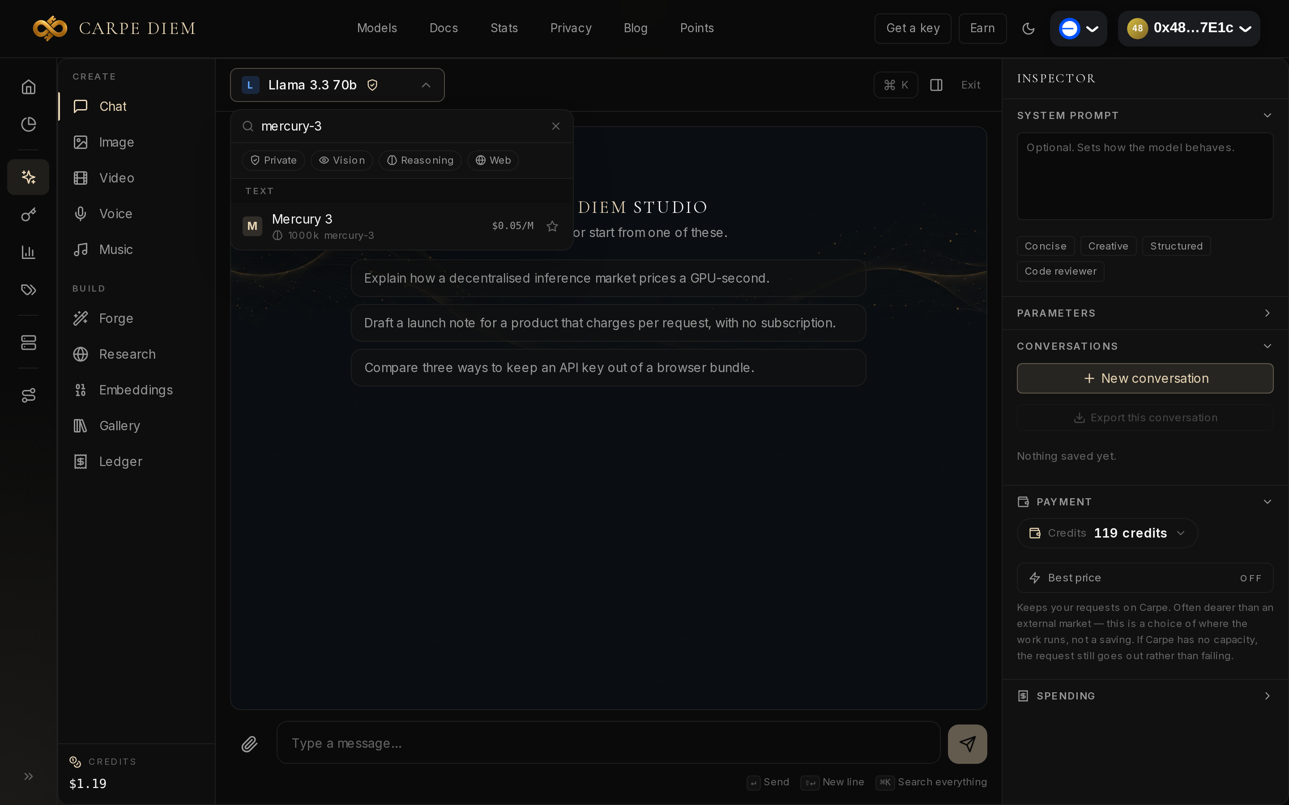This screenshot has width=1289, height=805.
Task: Toggle dark mode moon icon
Action: (x=1029, y=28)
